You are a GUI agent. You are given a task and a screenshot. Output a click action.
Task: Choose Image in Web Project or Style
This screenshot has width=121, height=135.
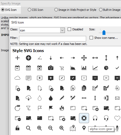click(x=75, y=10)
